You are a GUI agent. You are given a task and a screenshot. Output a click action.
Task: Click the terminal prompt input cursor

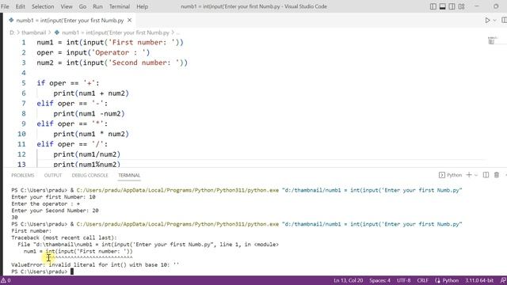[72, 272]
